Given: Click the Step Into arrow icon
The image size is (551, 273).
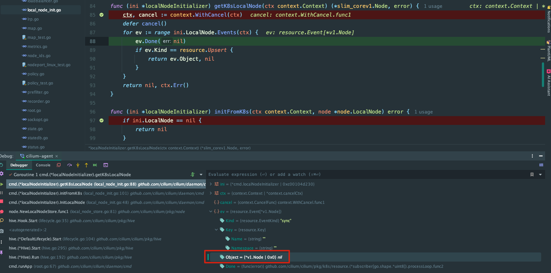Looking at the screenshot, I should click(78, 165).
